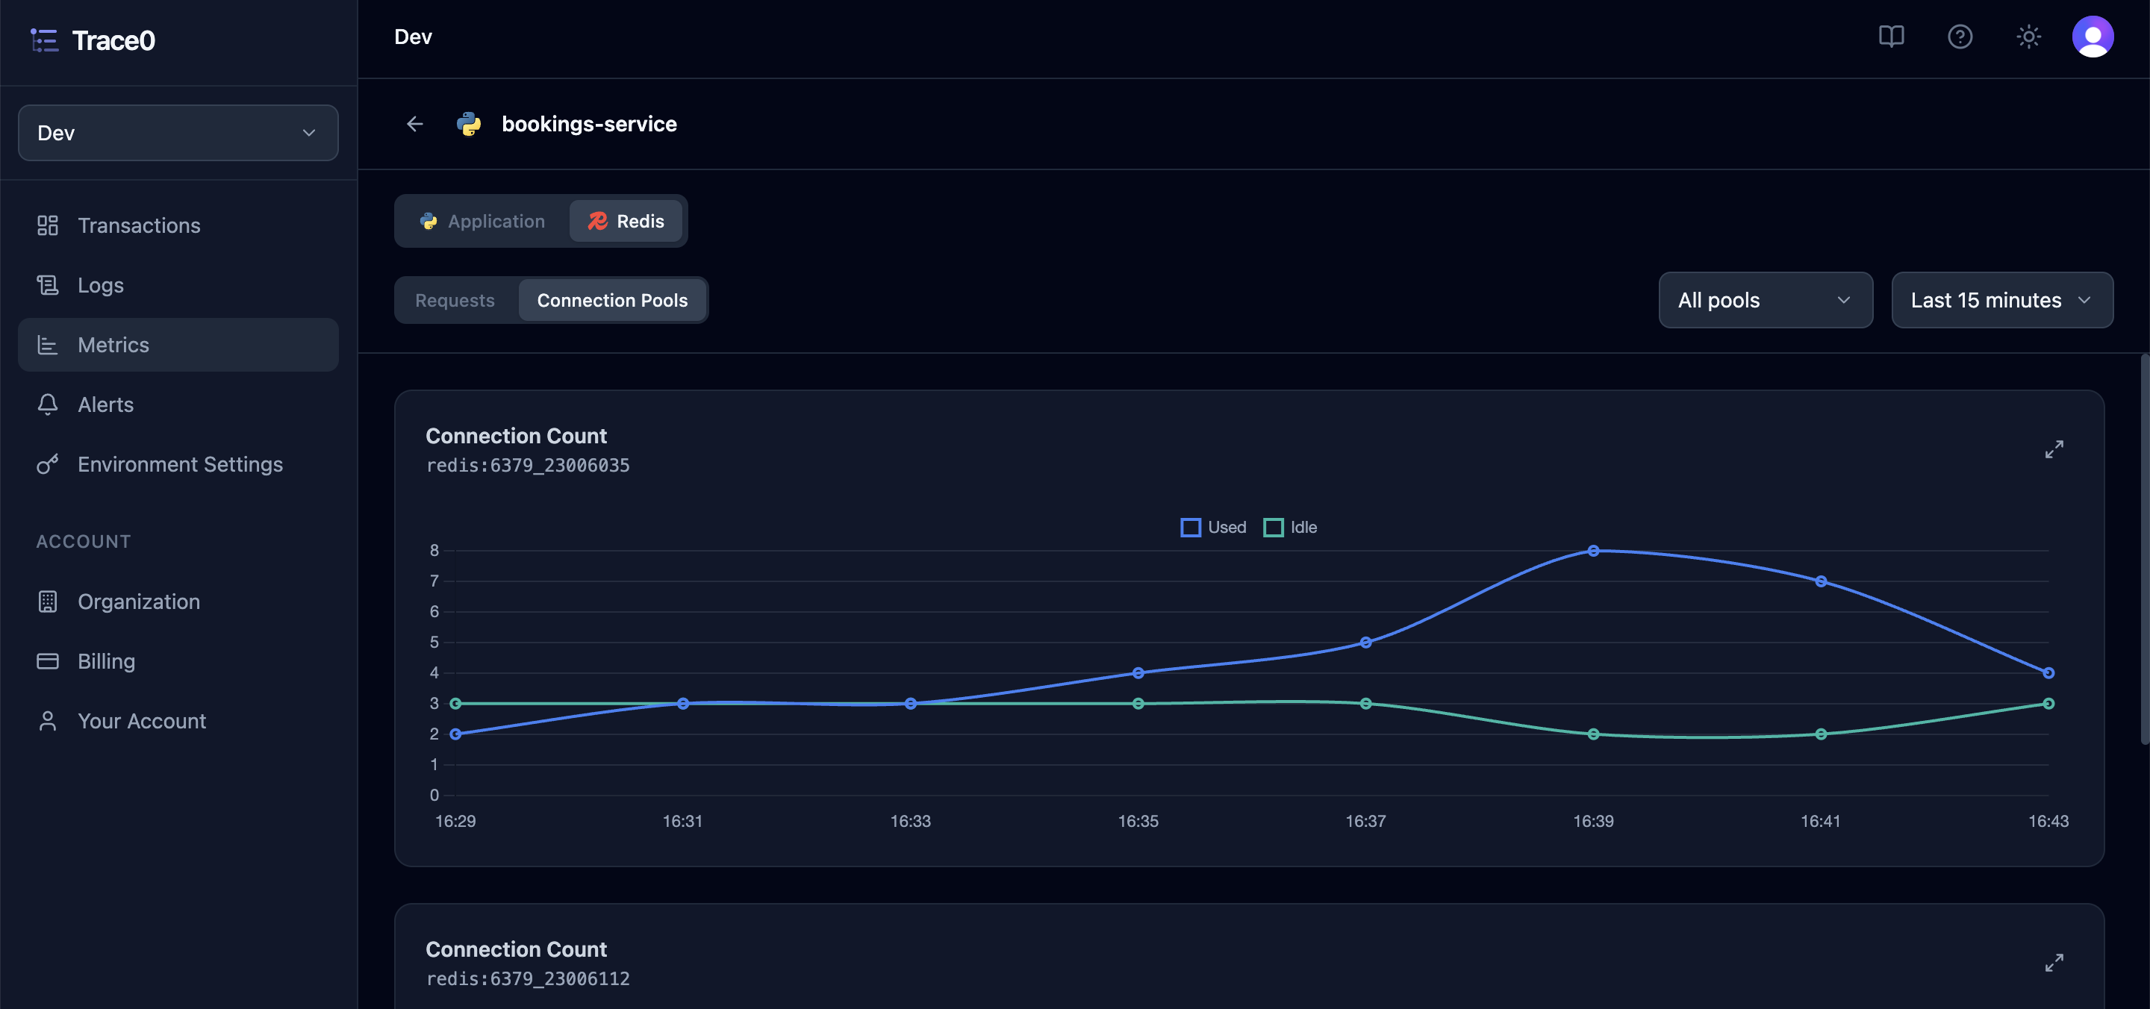Click the Trace0 logo icon
The height and width of the screenshot is (1009, 2150).
(x=44, y=40)
